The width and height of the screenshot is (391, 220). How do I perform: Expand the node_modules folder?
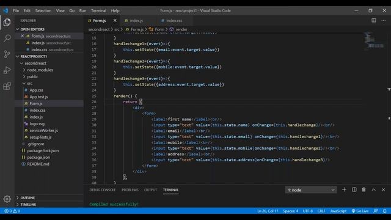coord(49,70)
